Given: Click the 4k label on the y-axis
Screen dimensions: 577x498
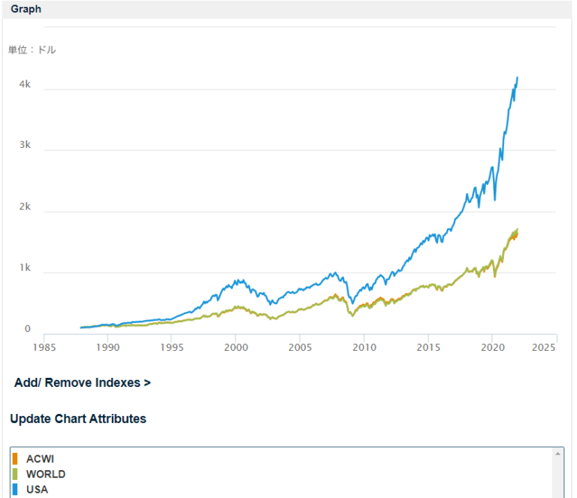Looking at the screenshot, I should tap(25, 84).
